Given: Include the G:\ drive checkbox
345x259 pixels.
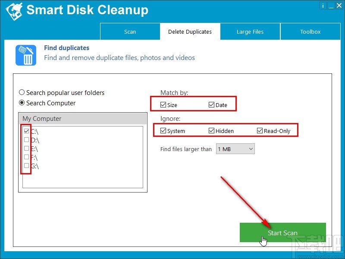Looking at the screenshot, I should (x=26, y=165).
